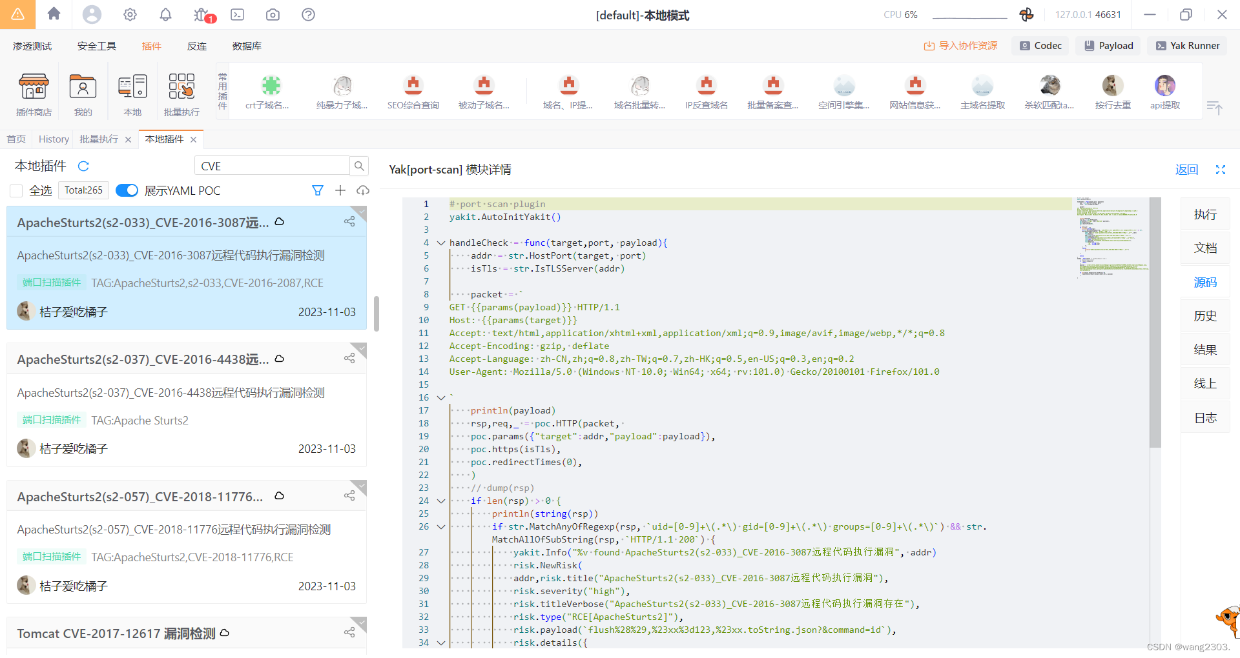Viewport: 1240px width, 658px height.
Task: Close the 本地插件 tab
Action: click(x=193, y=139)
